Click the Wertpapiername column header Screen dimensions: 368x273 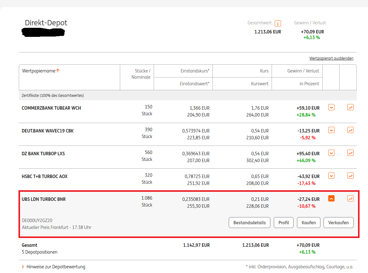click(x=38, y=71)
